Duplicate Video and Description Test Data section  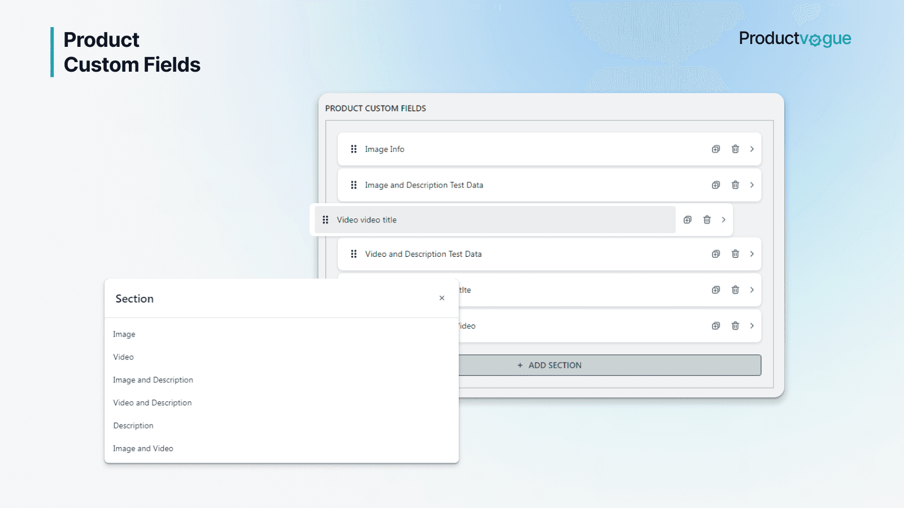pyautogui.click(x=715, y=254)
